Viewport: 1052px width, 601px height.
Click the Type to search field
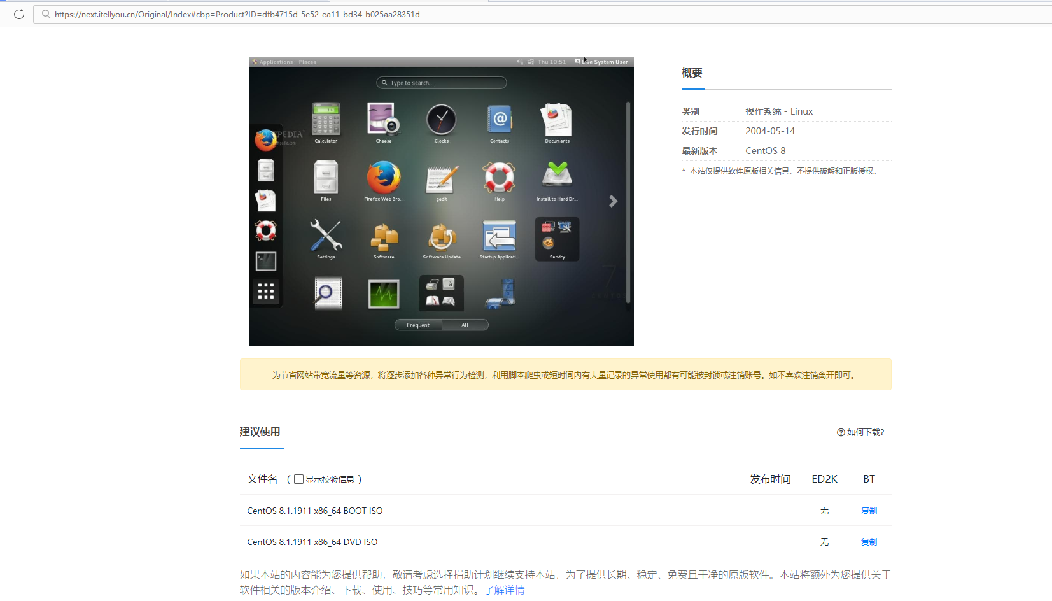click(x=441, y=82)
